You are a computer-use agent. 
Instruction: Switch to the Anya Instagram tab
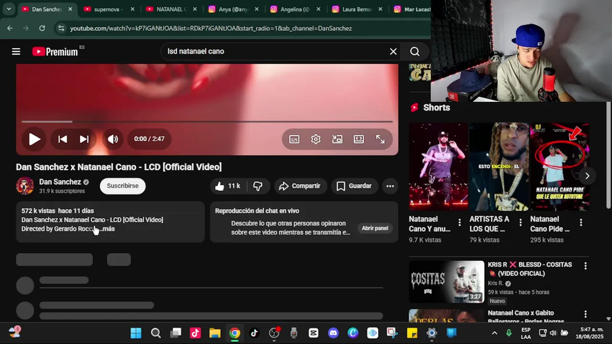(x=232, y=9)
